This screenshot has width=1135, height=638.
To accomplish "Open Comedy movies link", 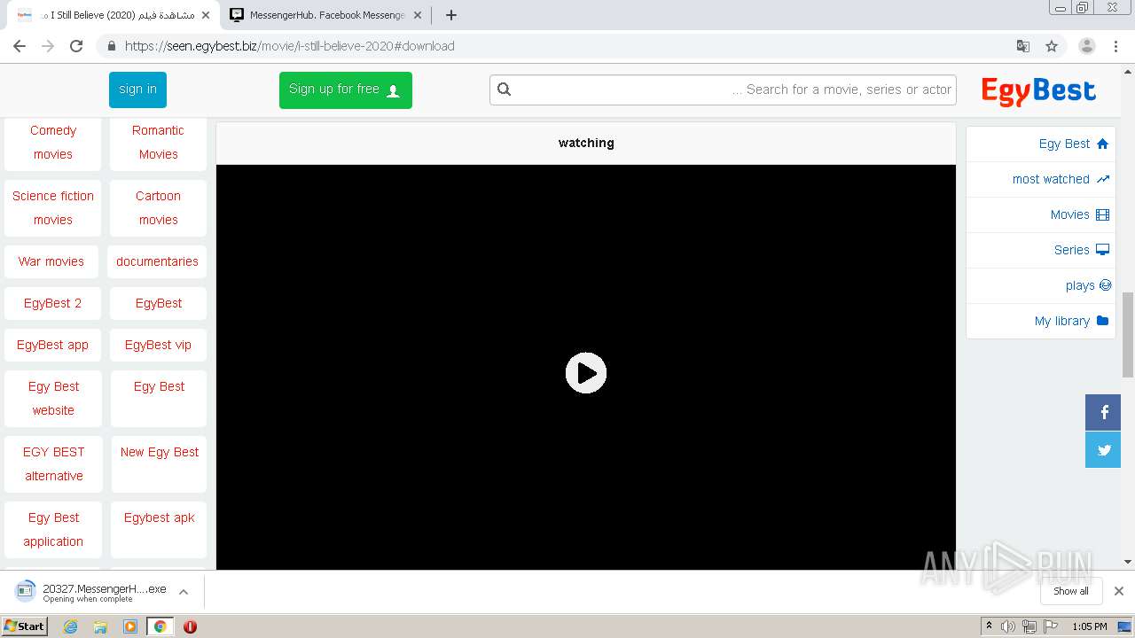I will [x=53, y=142].
